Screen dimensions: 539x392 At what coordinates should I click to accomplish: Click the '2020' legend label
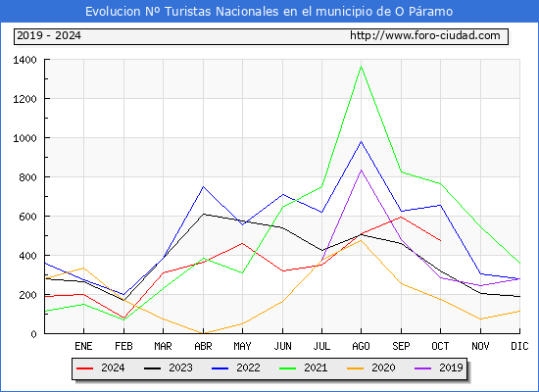click(x=383, y=367)
